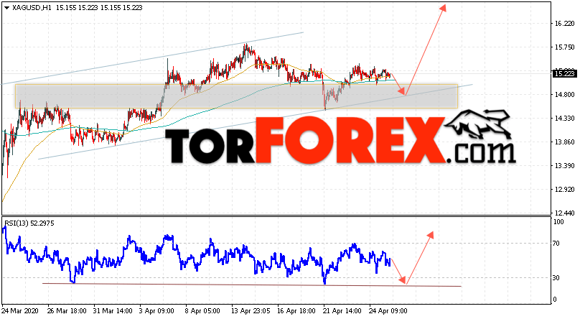Click the 14.800 price axis label
The width and height of the screenshot is (580, 319).
(x=564, y=94)
